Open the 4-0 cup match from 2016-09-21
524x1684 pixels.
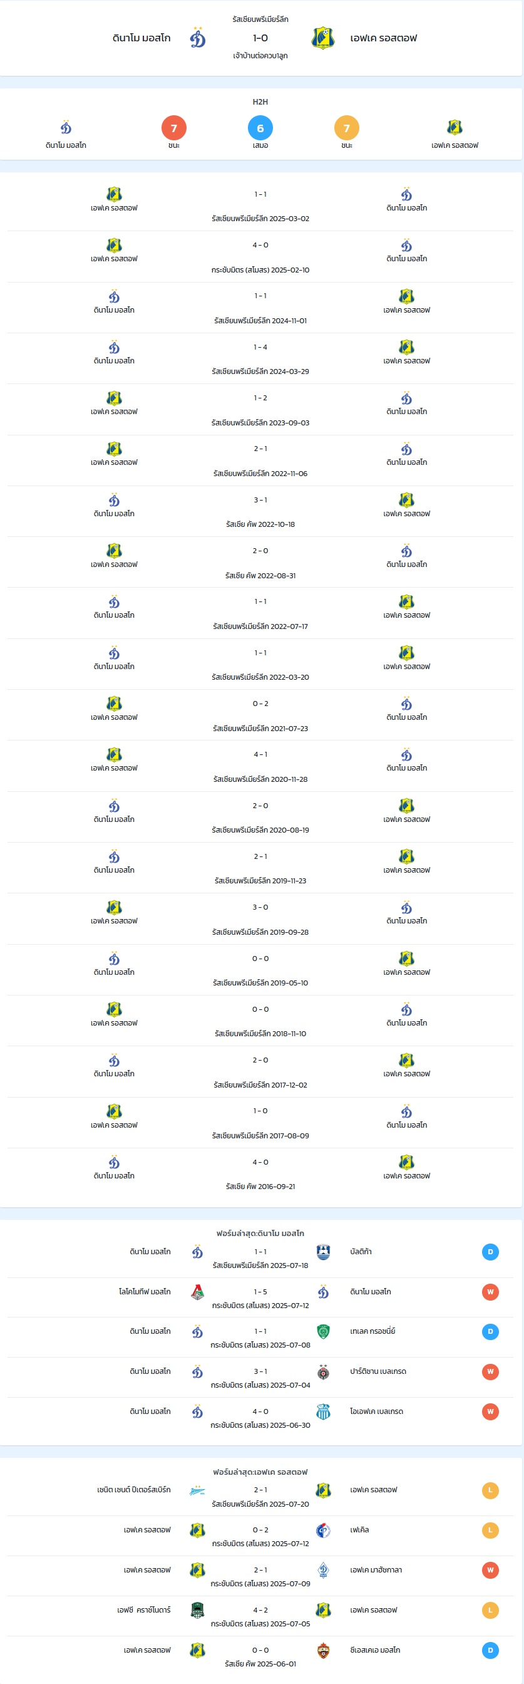(260, 1173)
